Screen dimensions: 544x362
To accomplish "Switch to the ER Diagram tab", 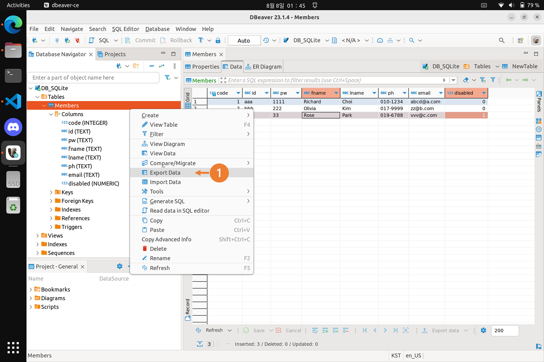I will (264, 67).
